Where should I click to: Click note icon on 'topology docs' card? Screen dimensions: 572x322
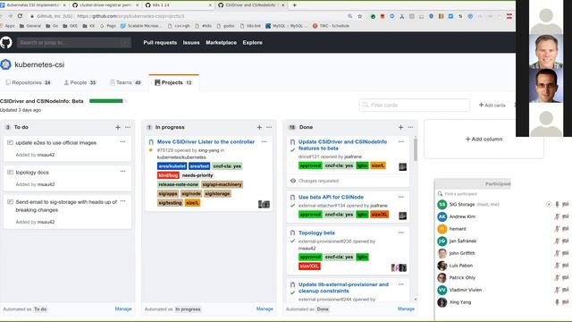(10, 172)
